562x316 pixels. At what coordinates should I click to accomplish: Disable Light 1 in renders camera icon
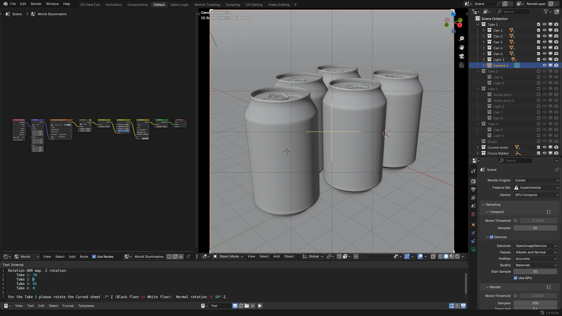coord(556,59)
